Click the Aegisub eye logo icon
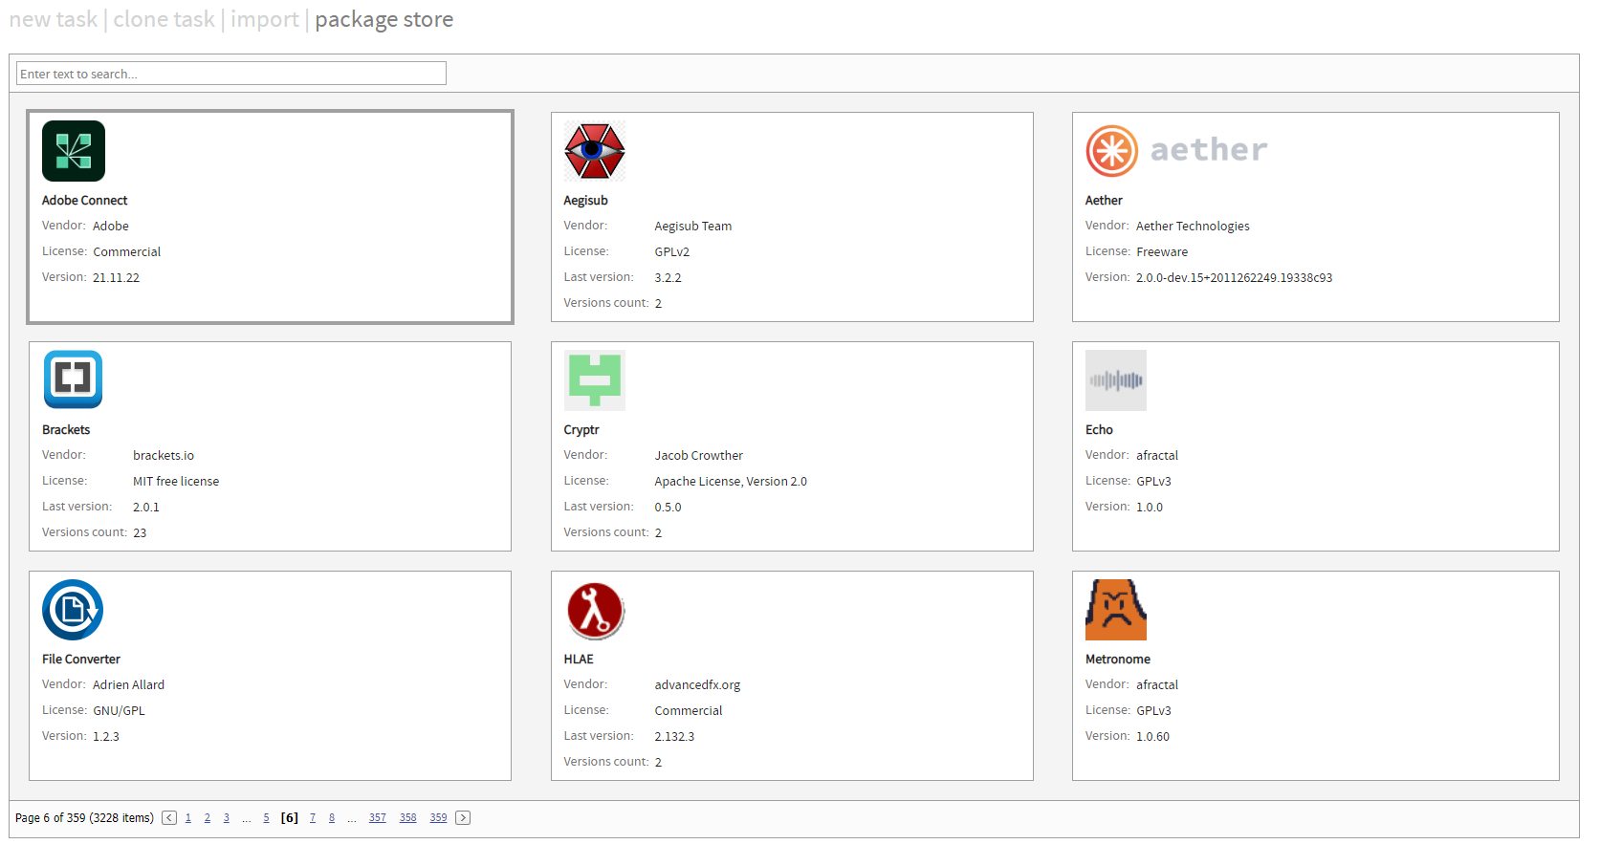The image size is (1600, 866). pyautogui.click(x=595, y=150)
